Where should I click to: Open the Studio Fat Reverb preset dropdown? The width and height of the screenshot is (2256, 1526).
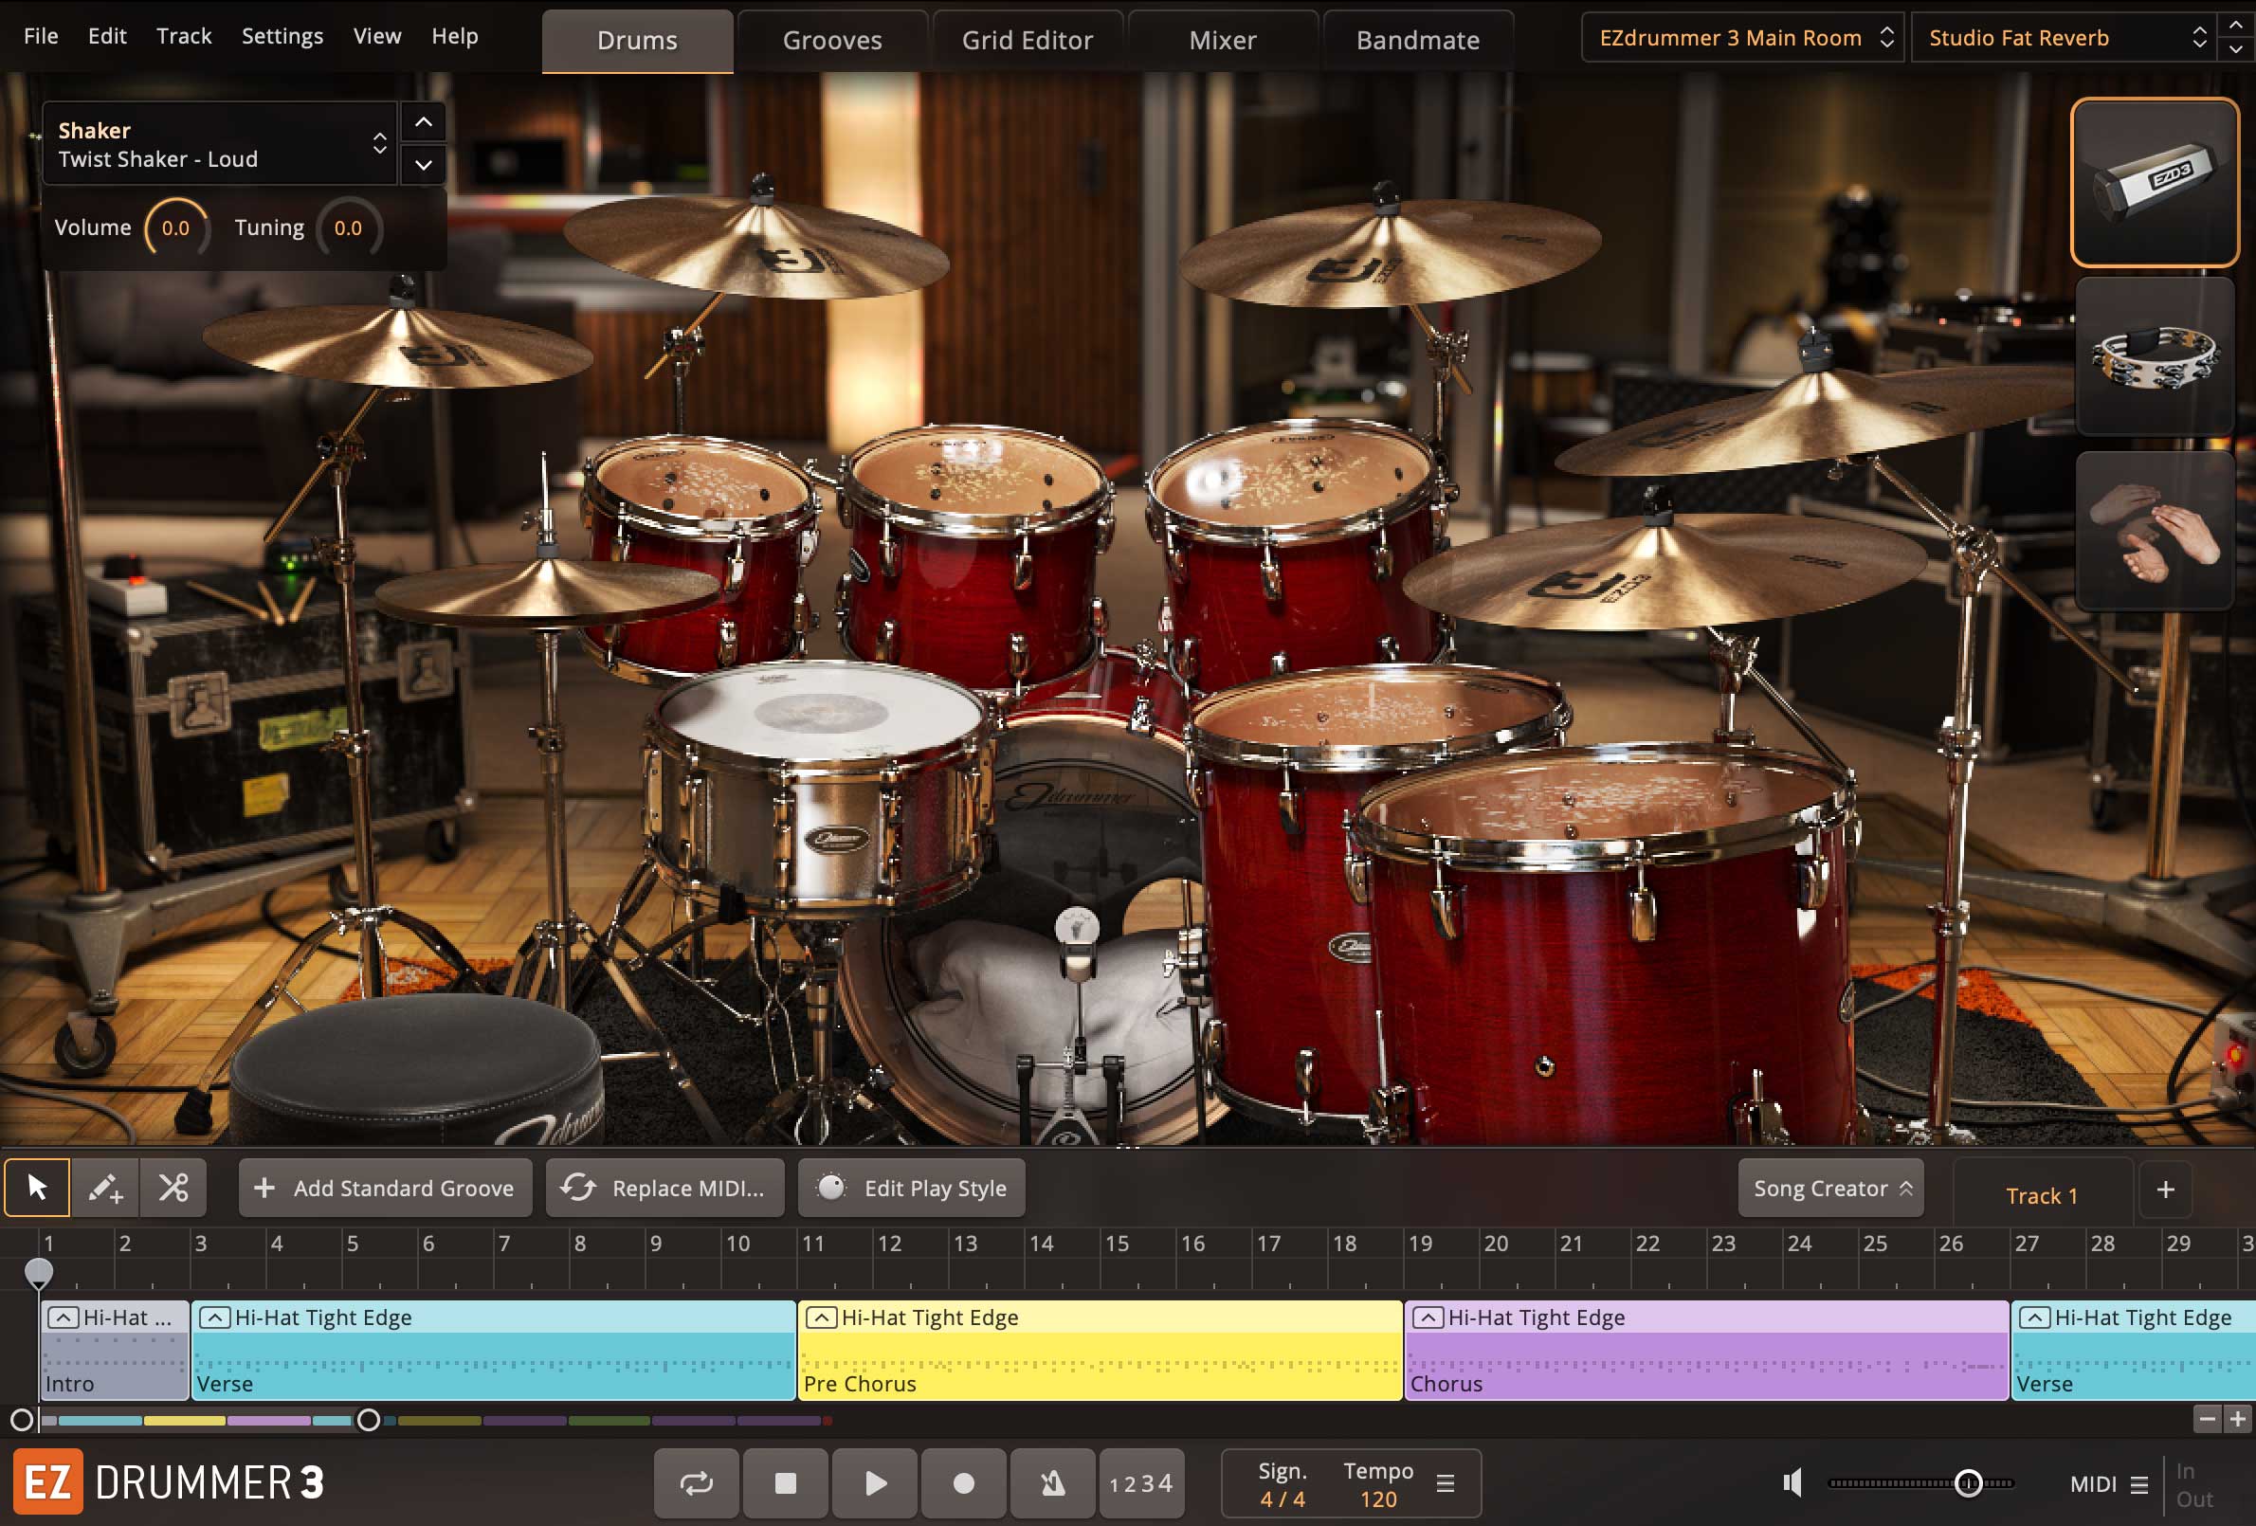(x=2065, y=38)
